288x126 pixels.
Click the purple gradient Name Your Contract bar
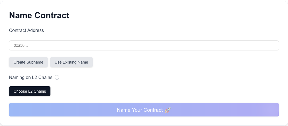pyautogui.click(x=225, y=110)
